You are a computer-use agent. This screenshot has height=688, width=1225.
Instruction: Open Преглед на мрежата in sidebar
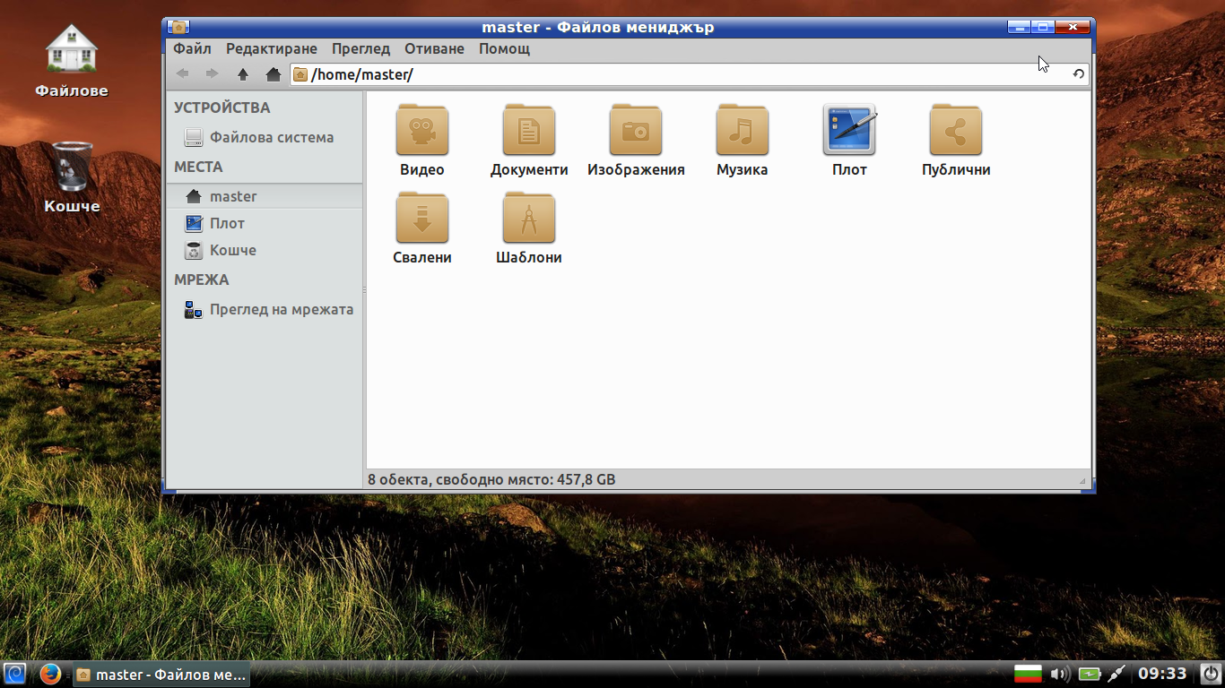265,309
